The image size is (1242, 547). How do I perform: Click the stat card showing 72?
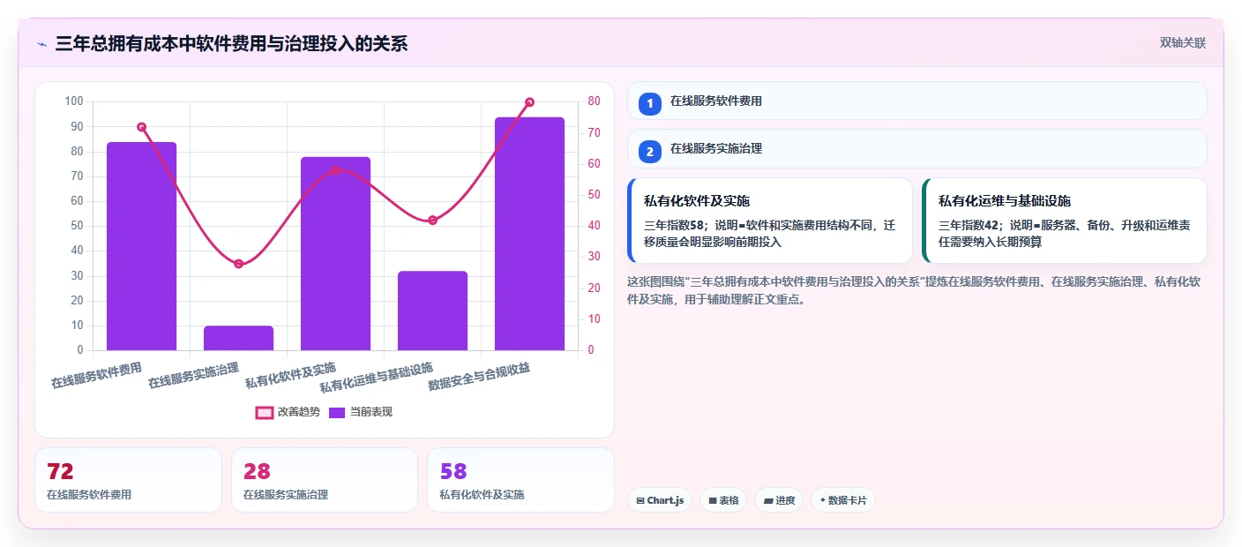pyautogui.click(x=128, y=480)
